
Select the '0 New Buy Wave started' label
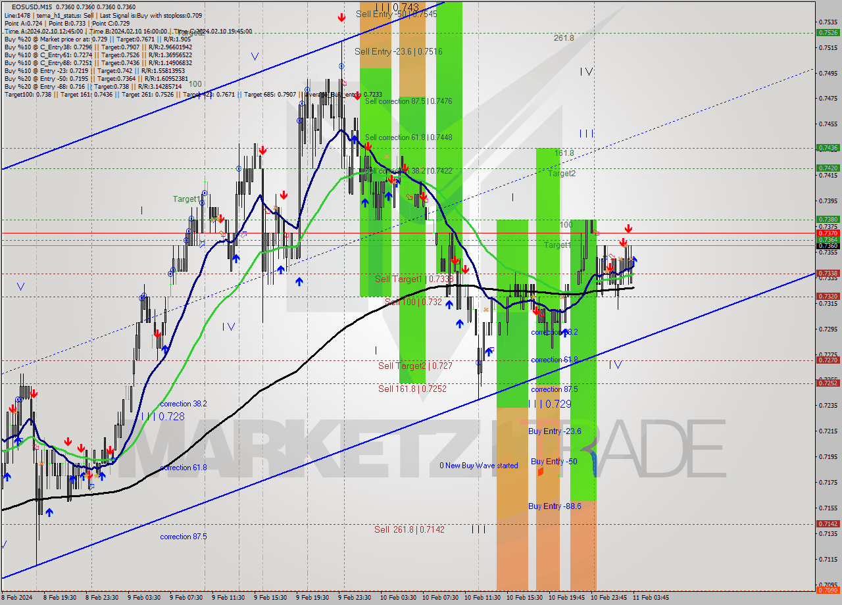[x=479, y=466]
